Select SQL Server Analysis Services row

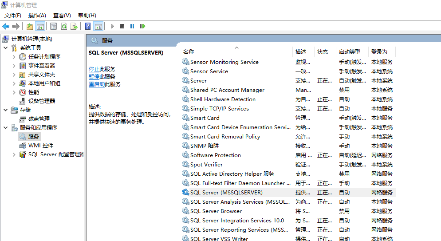[x=288, y=201]
